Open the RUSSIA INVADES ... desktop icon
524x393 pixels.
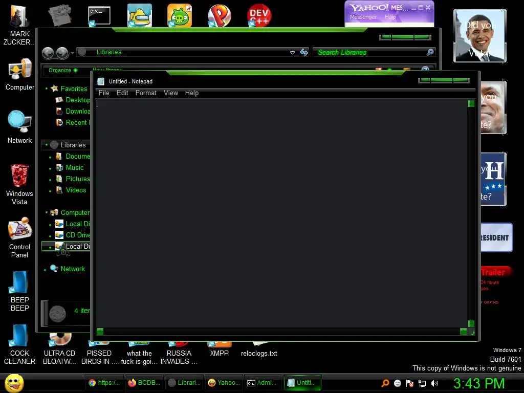[179, 353]
